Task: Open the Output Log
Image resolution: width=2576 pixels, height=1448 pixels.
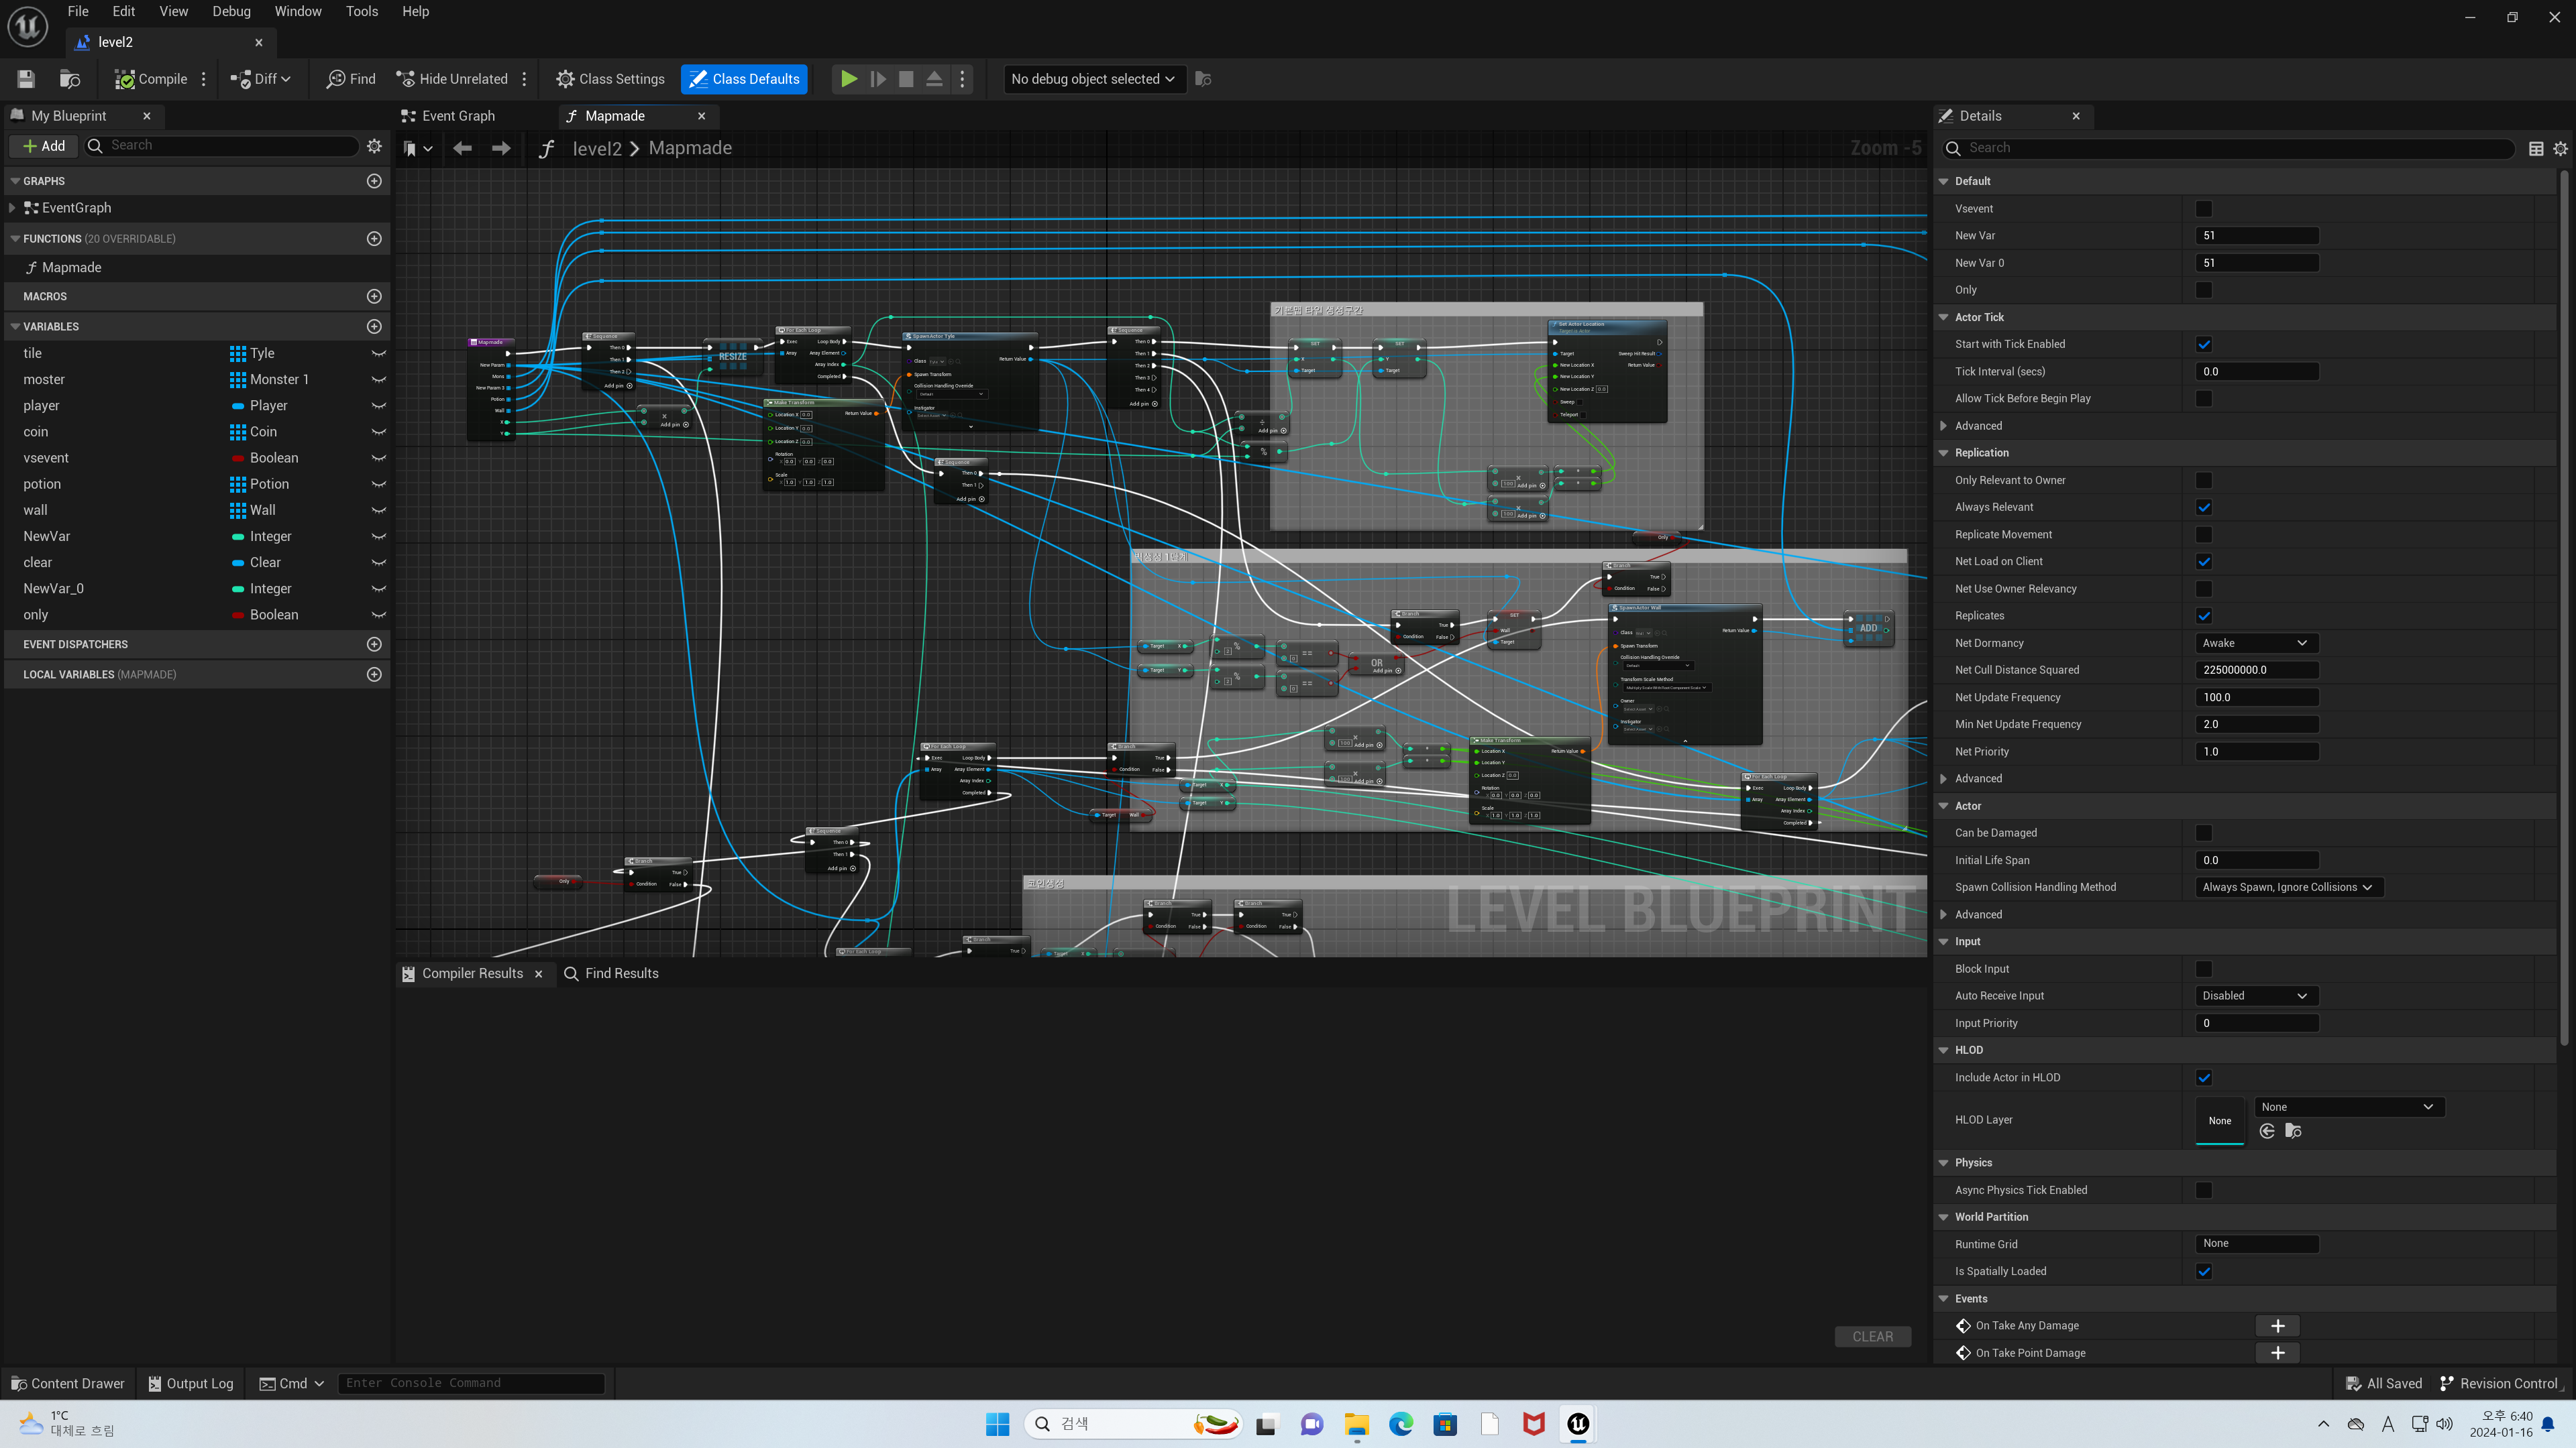Action: [x=190, y=1383]
